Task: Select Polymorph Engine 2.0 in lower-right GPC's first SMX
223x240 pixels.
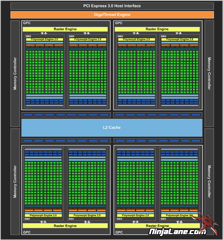Action: click(135, 215)
